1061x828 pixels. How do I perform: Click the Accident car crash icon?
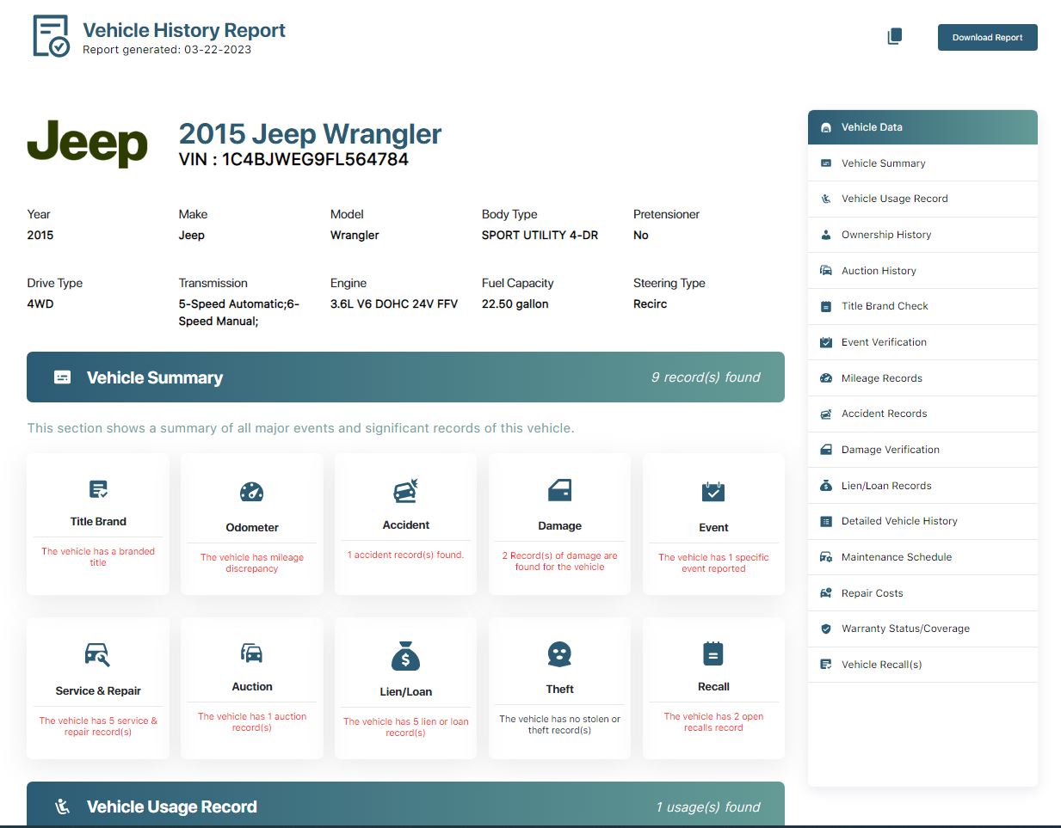pyautogui.click(x=405, y=490)
